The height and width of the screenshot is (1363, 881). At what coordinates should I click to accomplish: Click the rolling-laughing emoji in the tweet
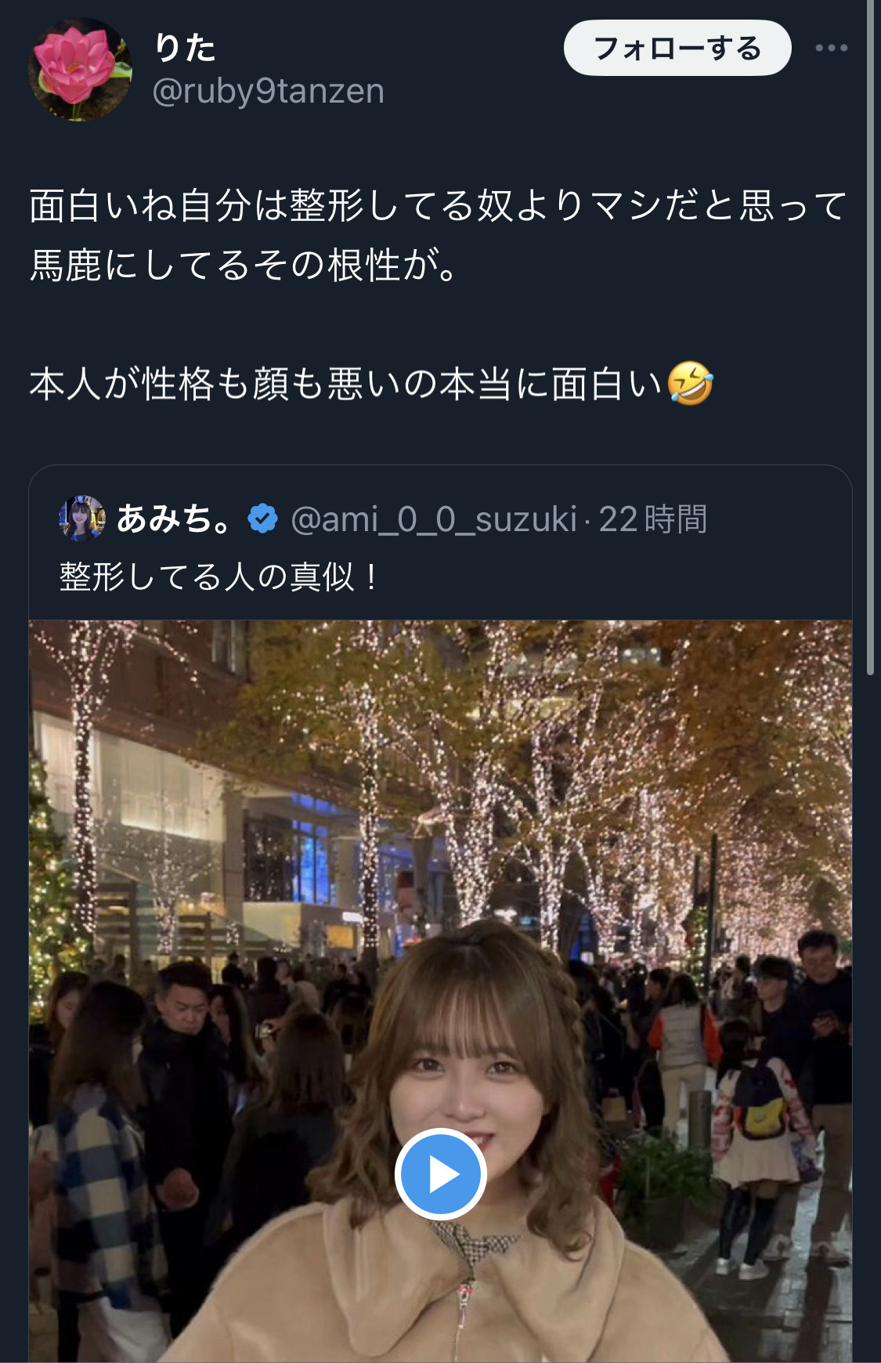[x=690, y=383]
